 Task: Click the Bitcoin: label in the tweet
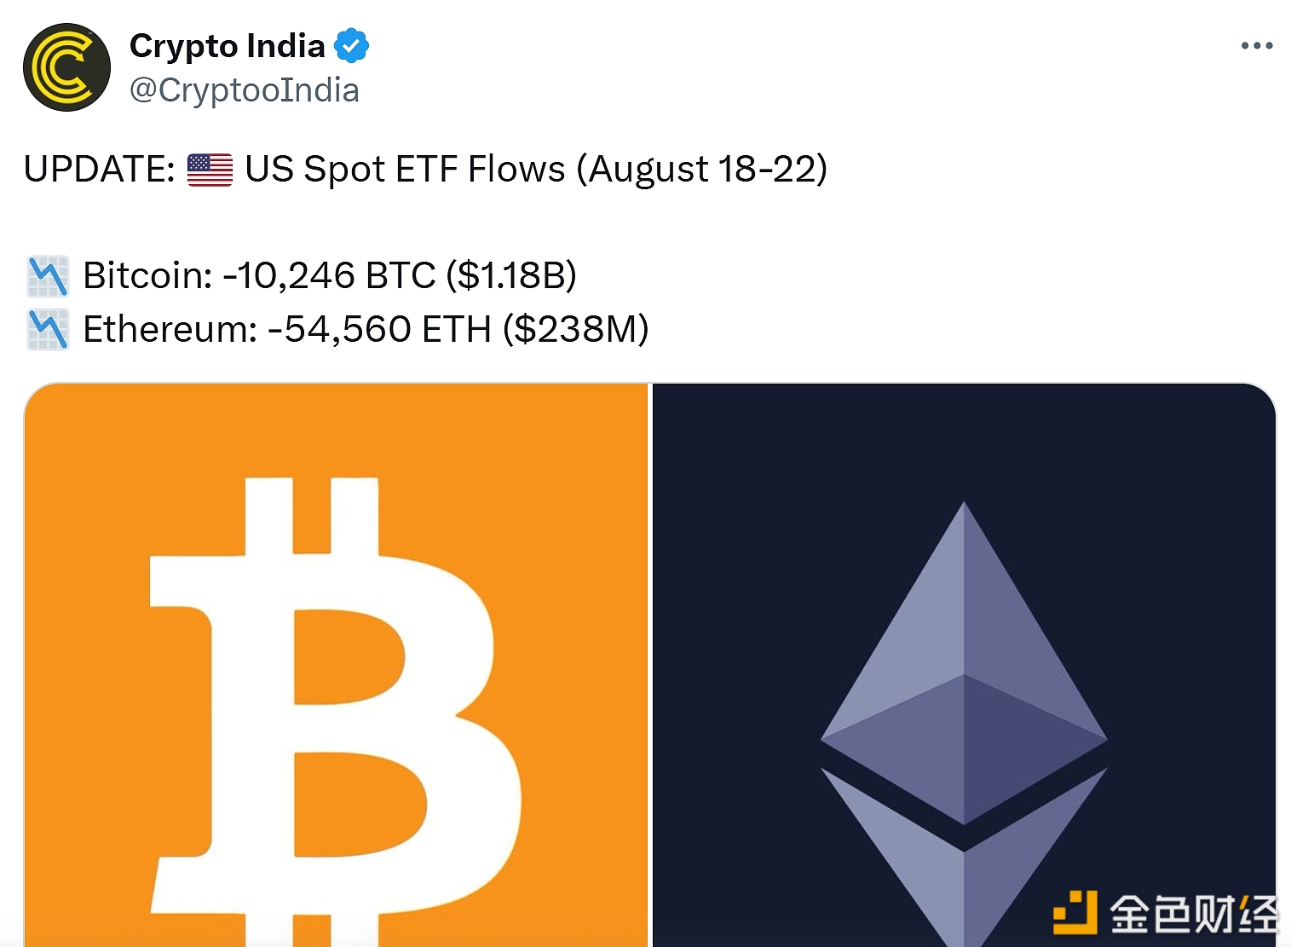147,276
